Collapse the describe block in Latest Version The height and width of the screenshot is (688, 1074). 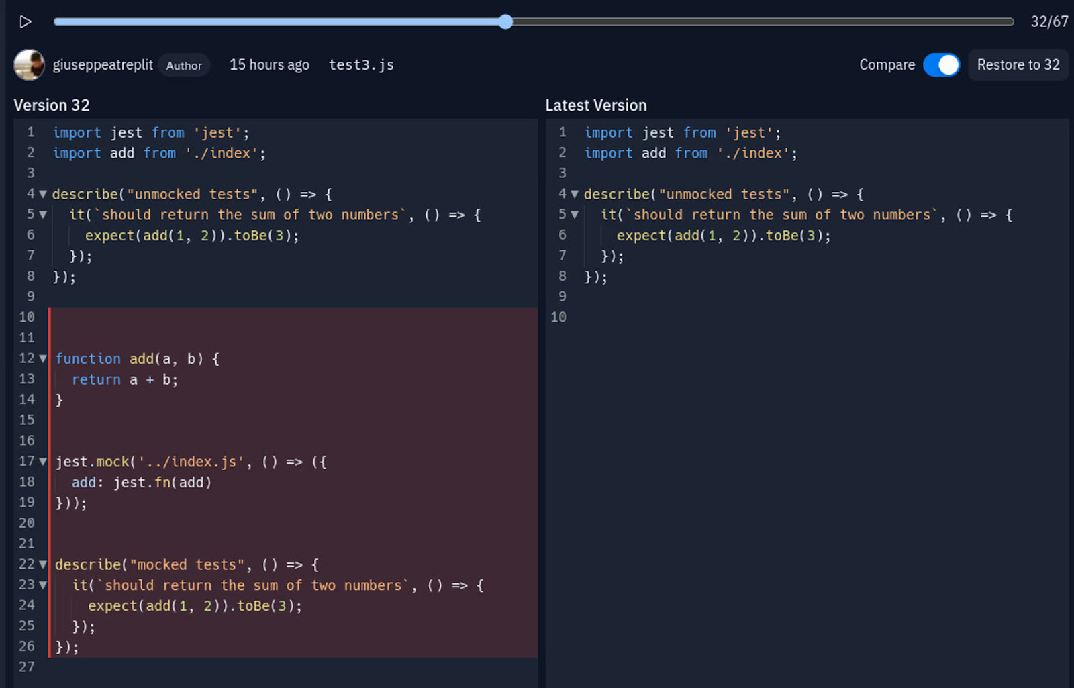pyautogui.click(x=574, y=194)
